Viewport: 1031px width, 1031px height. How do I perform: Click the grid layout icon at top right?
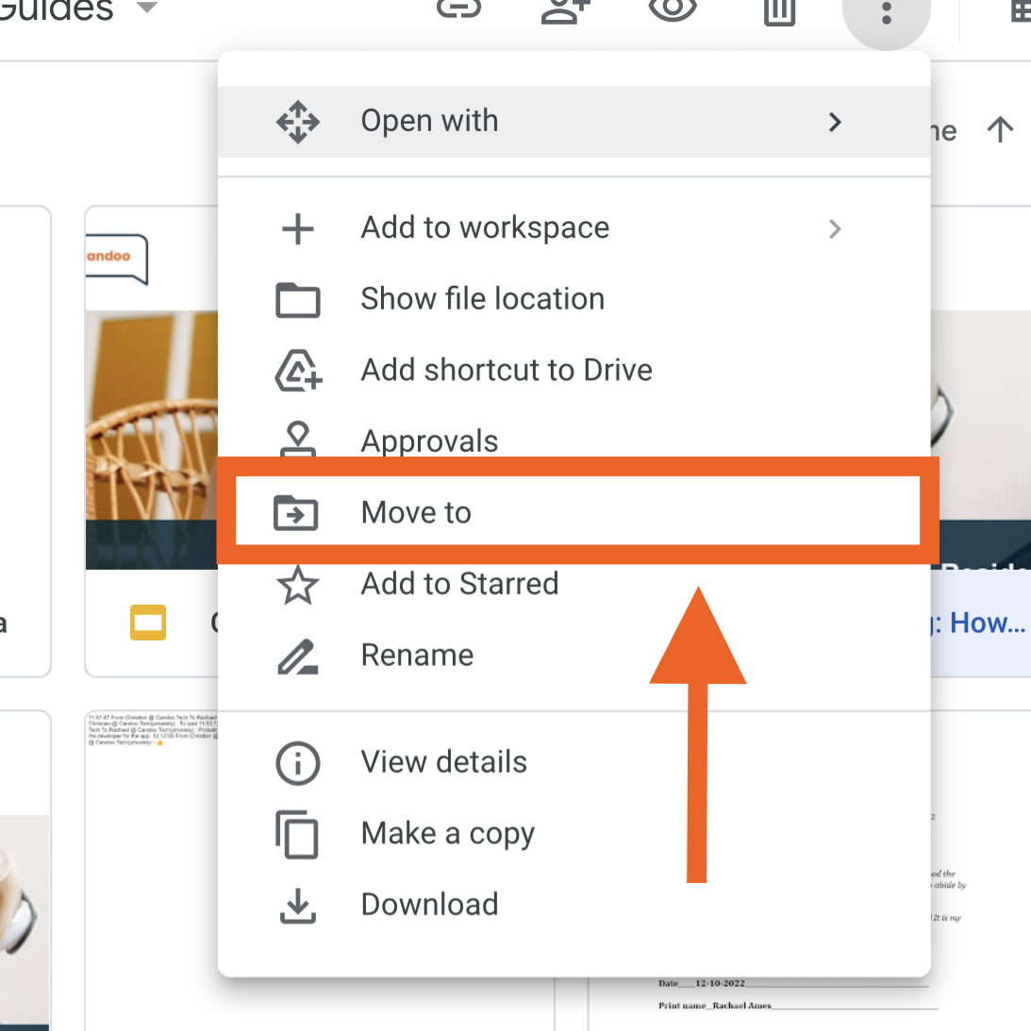click(1021, 10)
